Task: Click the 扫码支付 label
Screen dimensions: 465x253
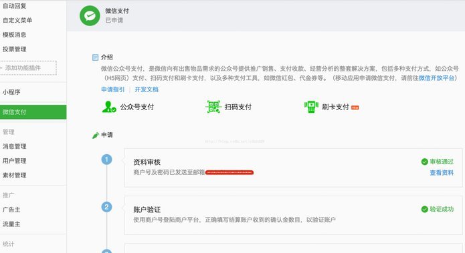Action: coord(238,107)
